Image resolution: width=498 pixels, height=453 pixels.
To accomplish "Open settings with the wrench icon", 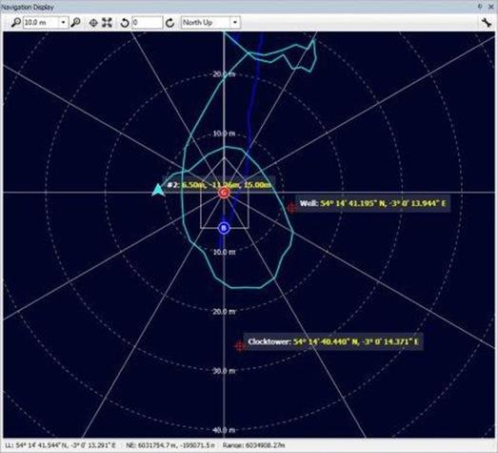I will coord(487,23).
